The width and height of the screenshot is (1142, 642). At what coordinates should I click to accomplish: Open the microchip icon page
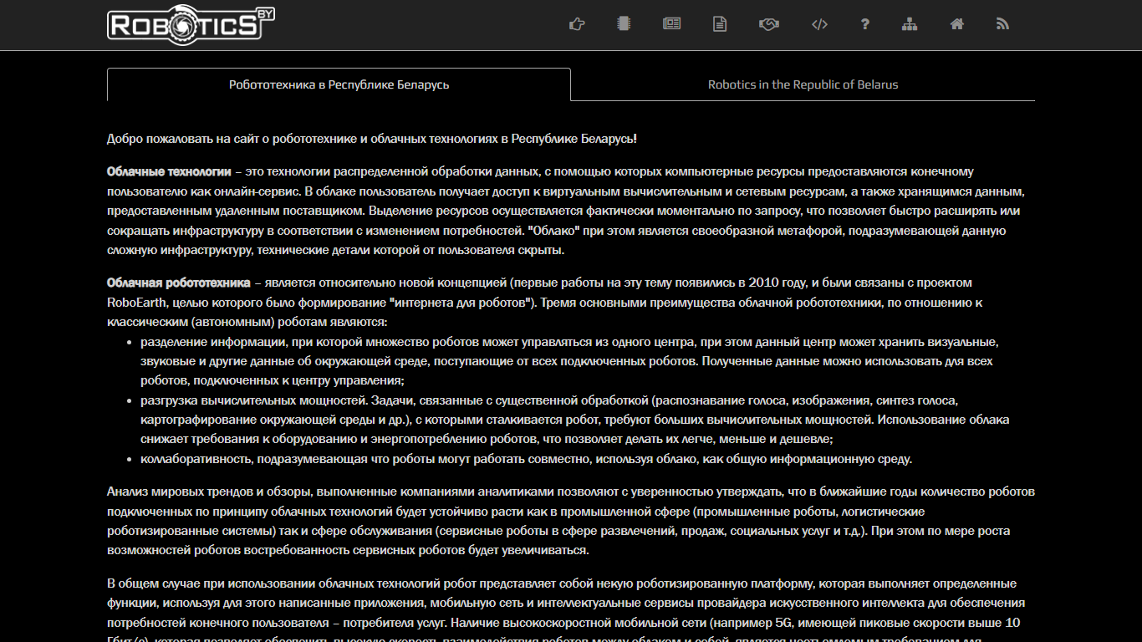(623, 24)
